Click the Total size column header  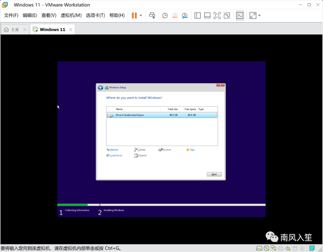click(x=170, y=109)
